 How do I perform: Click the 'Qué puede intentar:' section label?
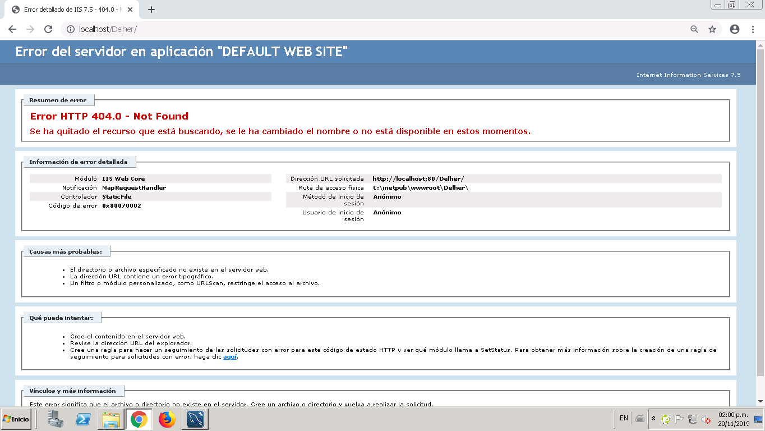click(x=61, y=318)
